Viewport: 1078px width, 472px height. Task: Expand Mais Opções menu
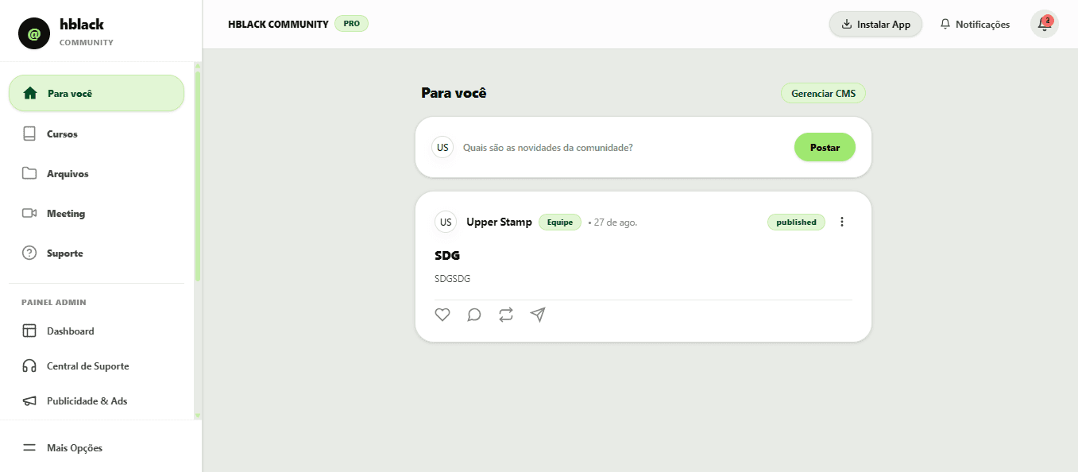(96, 447)
